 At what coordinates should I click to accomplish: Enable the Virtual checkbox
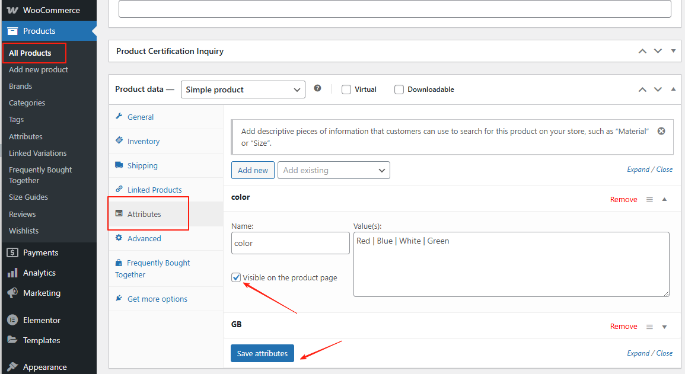pyautogui.click(x=346, y=89)
